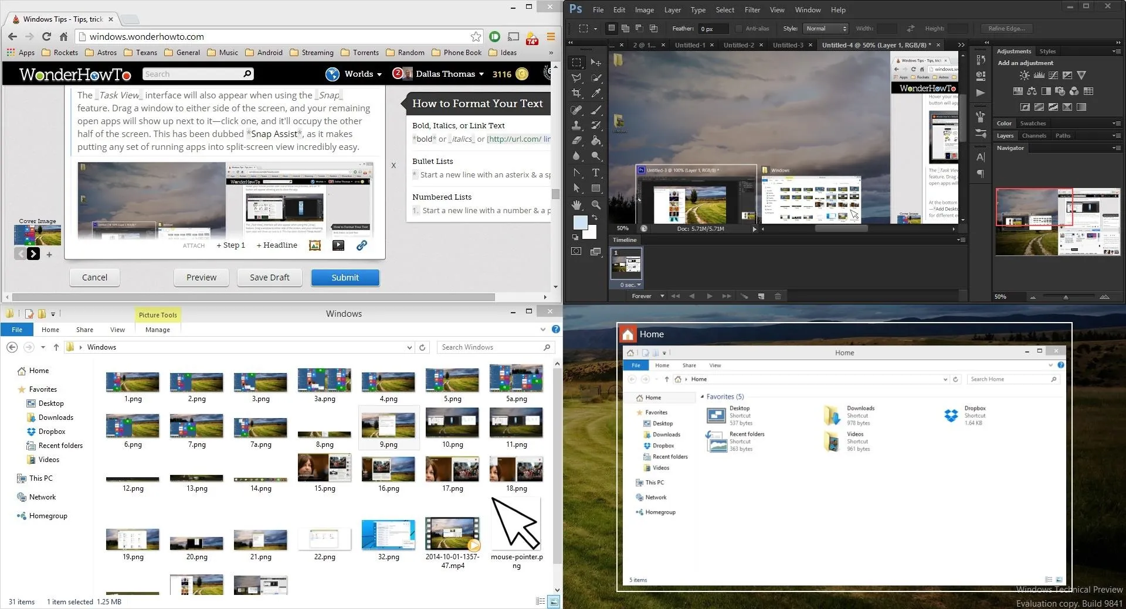Insert image icon in WonderHowTo editor

(315, 245)
